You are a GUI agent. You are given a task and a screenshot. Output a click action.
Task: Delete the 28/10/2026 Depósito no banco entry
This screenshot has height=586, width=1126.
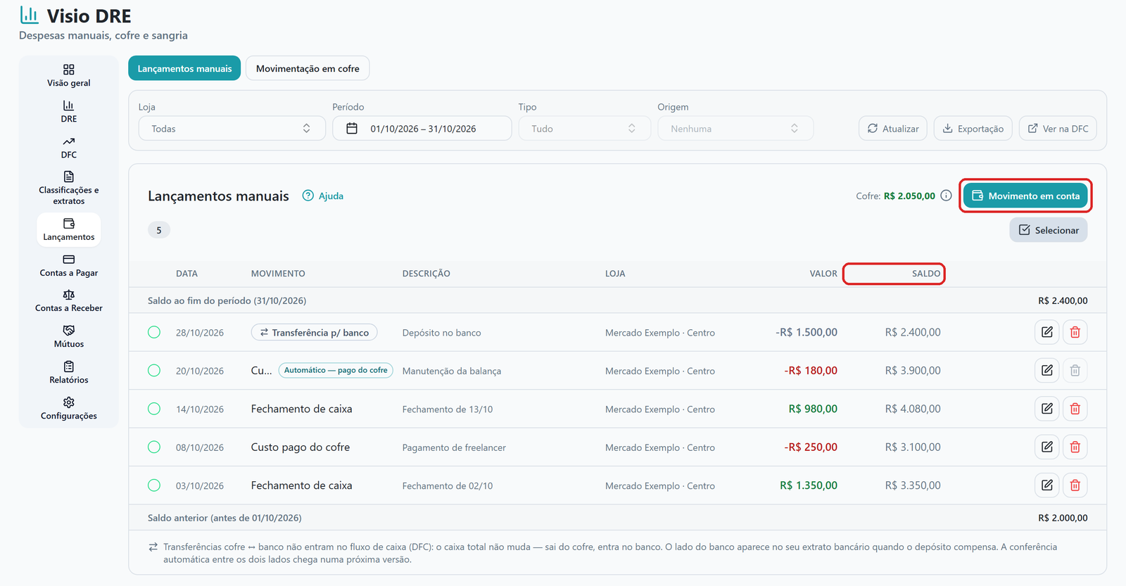pos(1075,332)
